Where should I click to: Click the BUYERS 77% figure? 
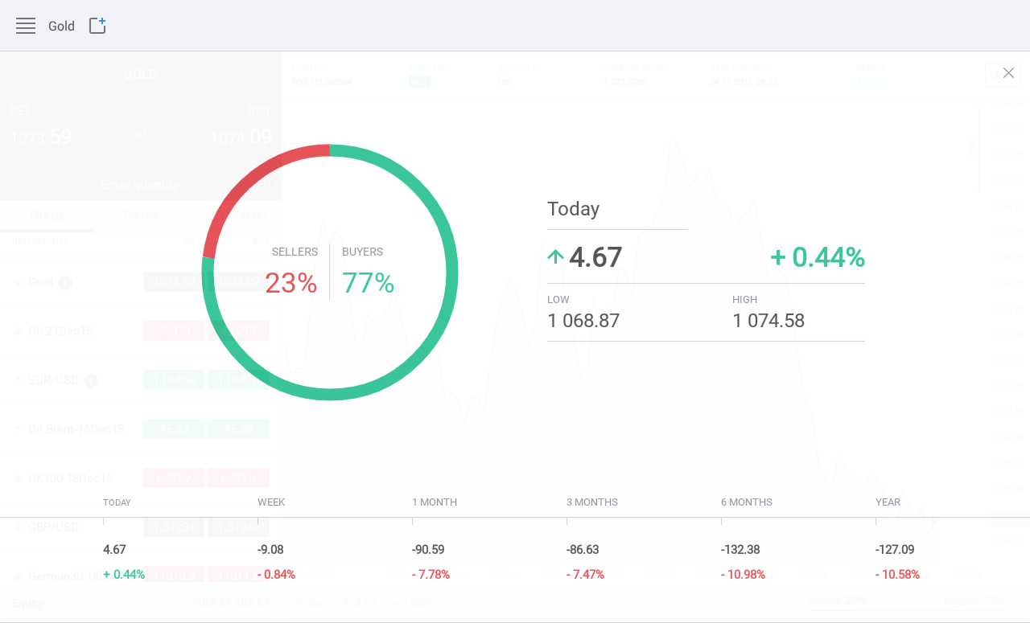[x=369, y=283]
